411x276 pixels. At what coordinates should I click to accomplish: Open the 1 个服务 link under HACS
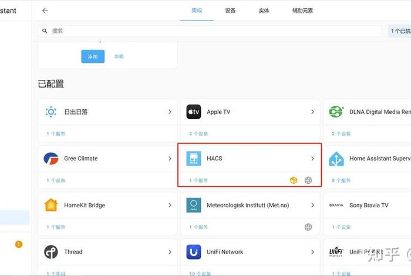click(x=198, y=180)
